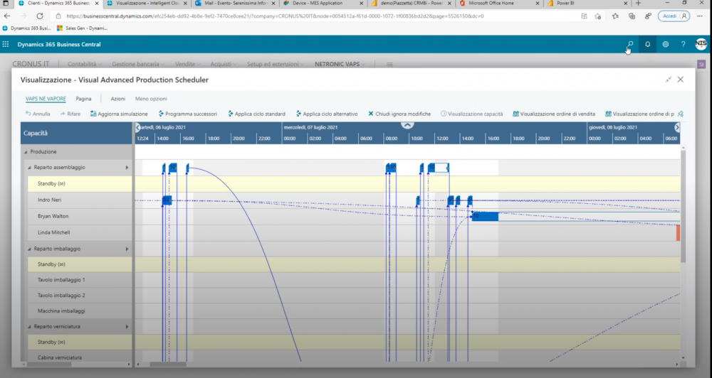Click the Rifare redo action

(x=70, y=114)
